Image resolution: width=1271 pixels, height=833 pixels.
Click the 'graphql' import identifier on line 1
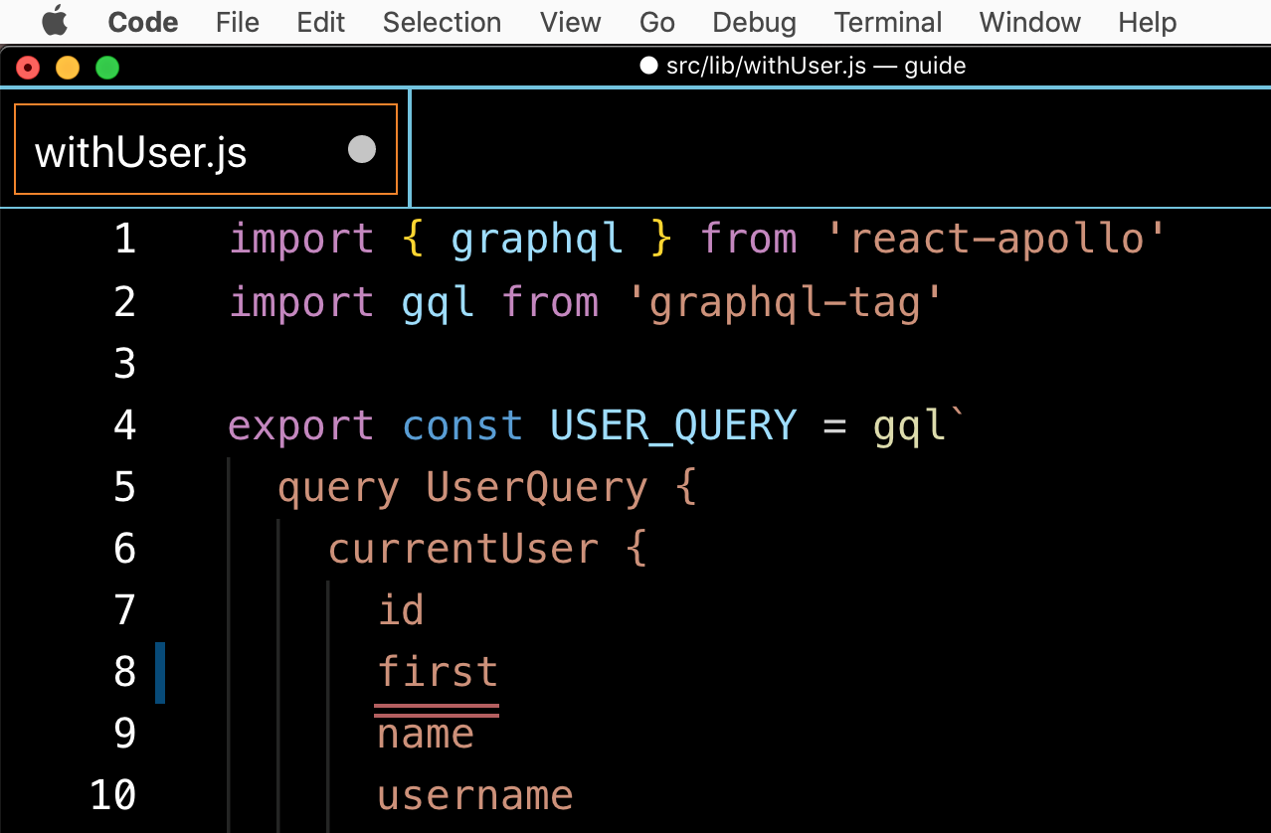tap(537, 240)
